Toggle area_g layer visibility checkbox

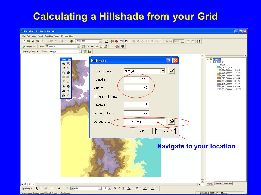215,62
